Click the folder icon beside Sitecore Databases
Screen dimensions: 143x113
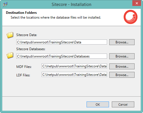coord(10,55)
